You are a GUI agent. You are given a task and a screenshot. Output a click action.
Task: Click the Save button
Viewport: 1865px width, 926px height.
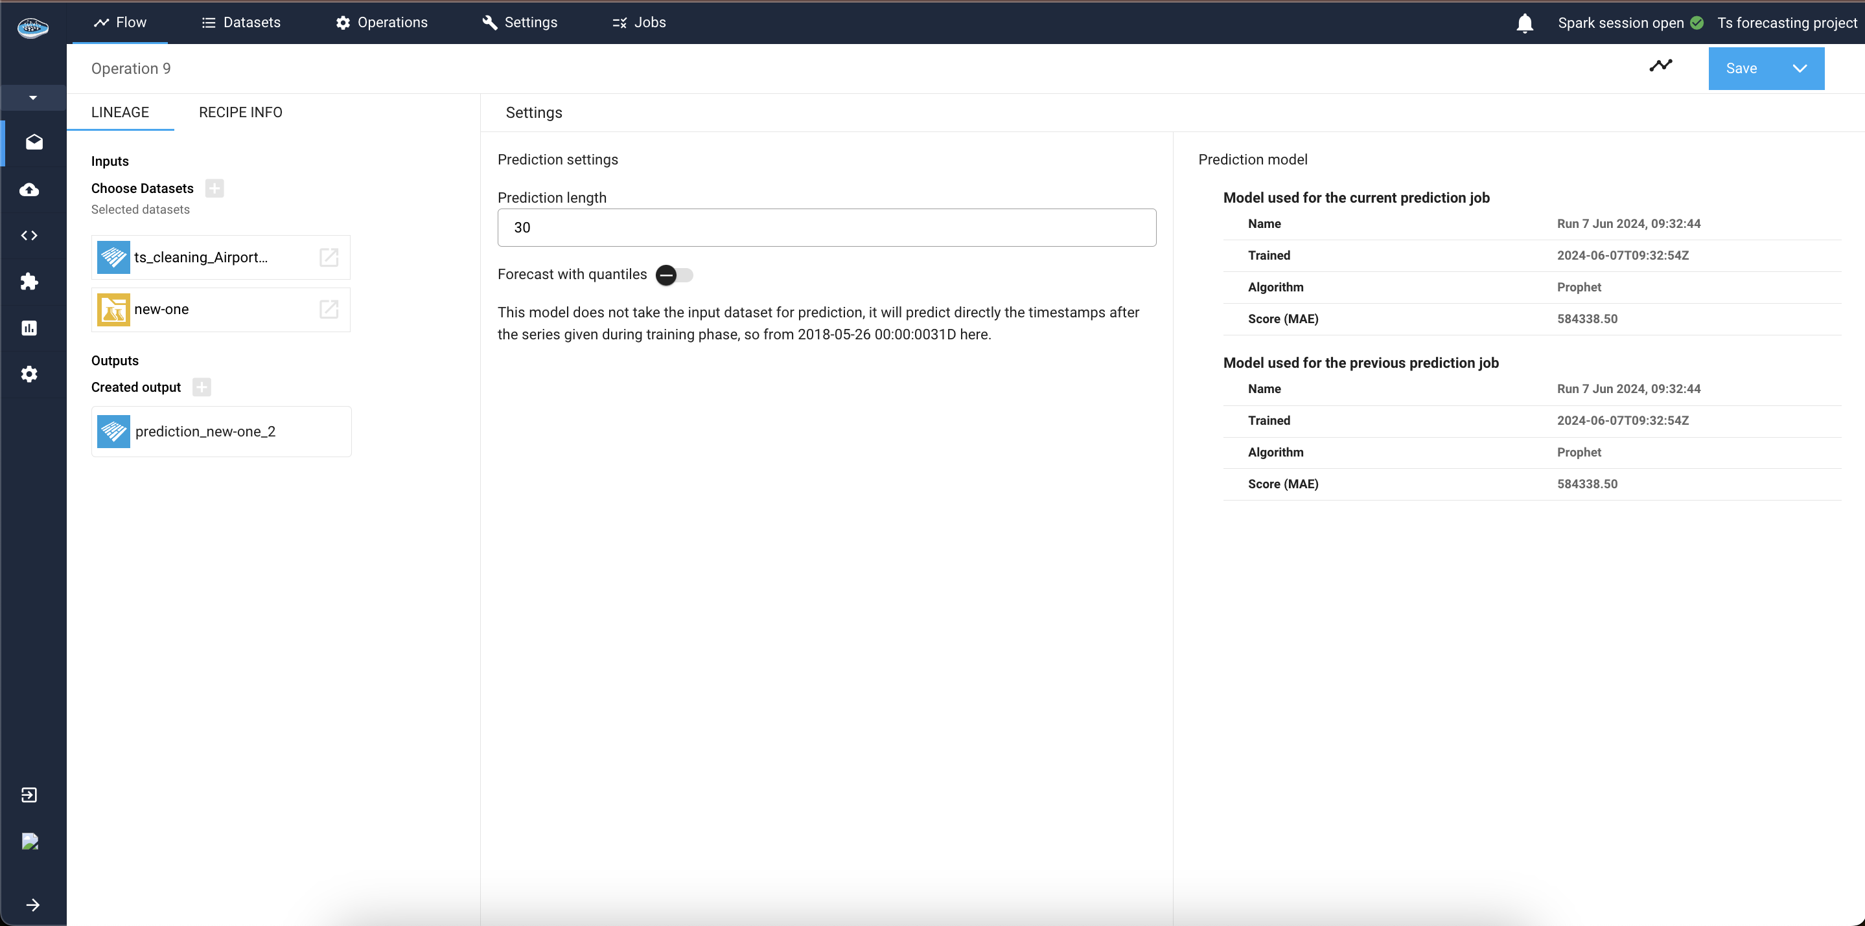point(1742,68)
